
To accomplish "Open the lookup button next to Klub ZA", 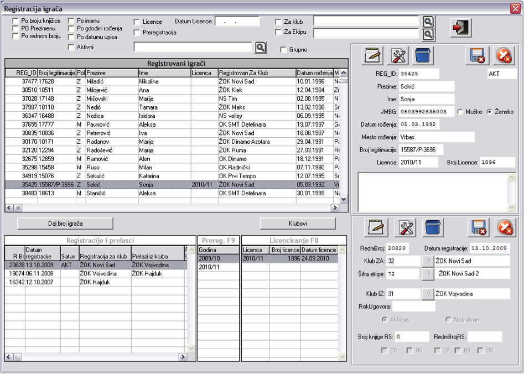I will pyautogui.click(x=427, y=261).
